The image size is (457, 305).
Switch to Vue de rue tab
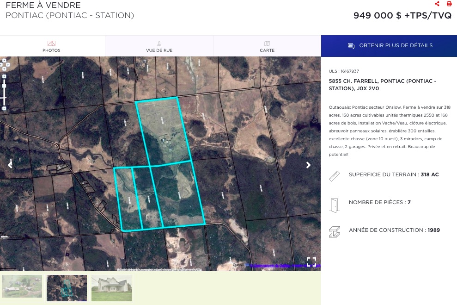(x=159, y=46)
